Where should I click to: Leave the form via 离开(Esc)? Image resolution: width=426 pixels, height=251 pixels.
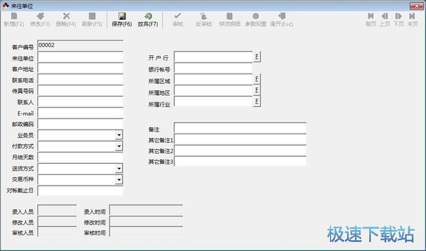click(x=282, y=20)
